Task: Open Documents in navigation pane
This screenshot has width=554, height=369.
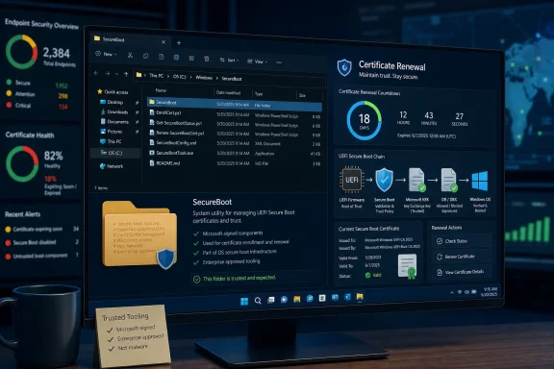Action: (x=114, y=122)
